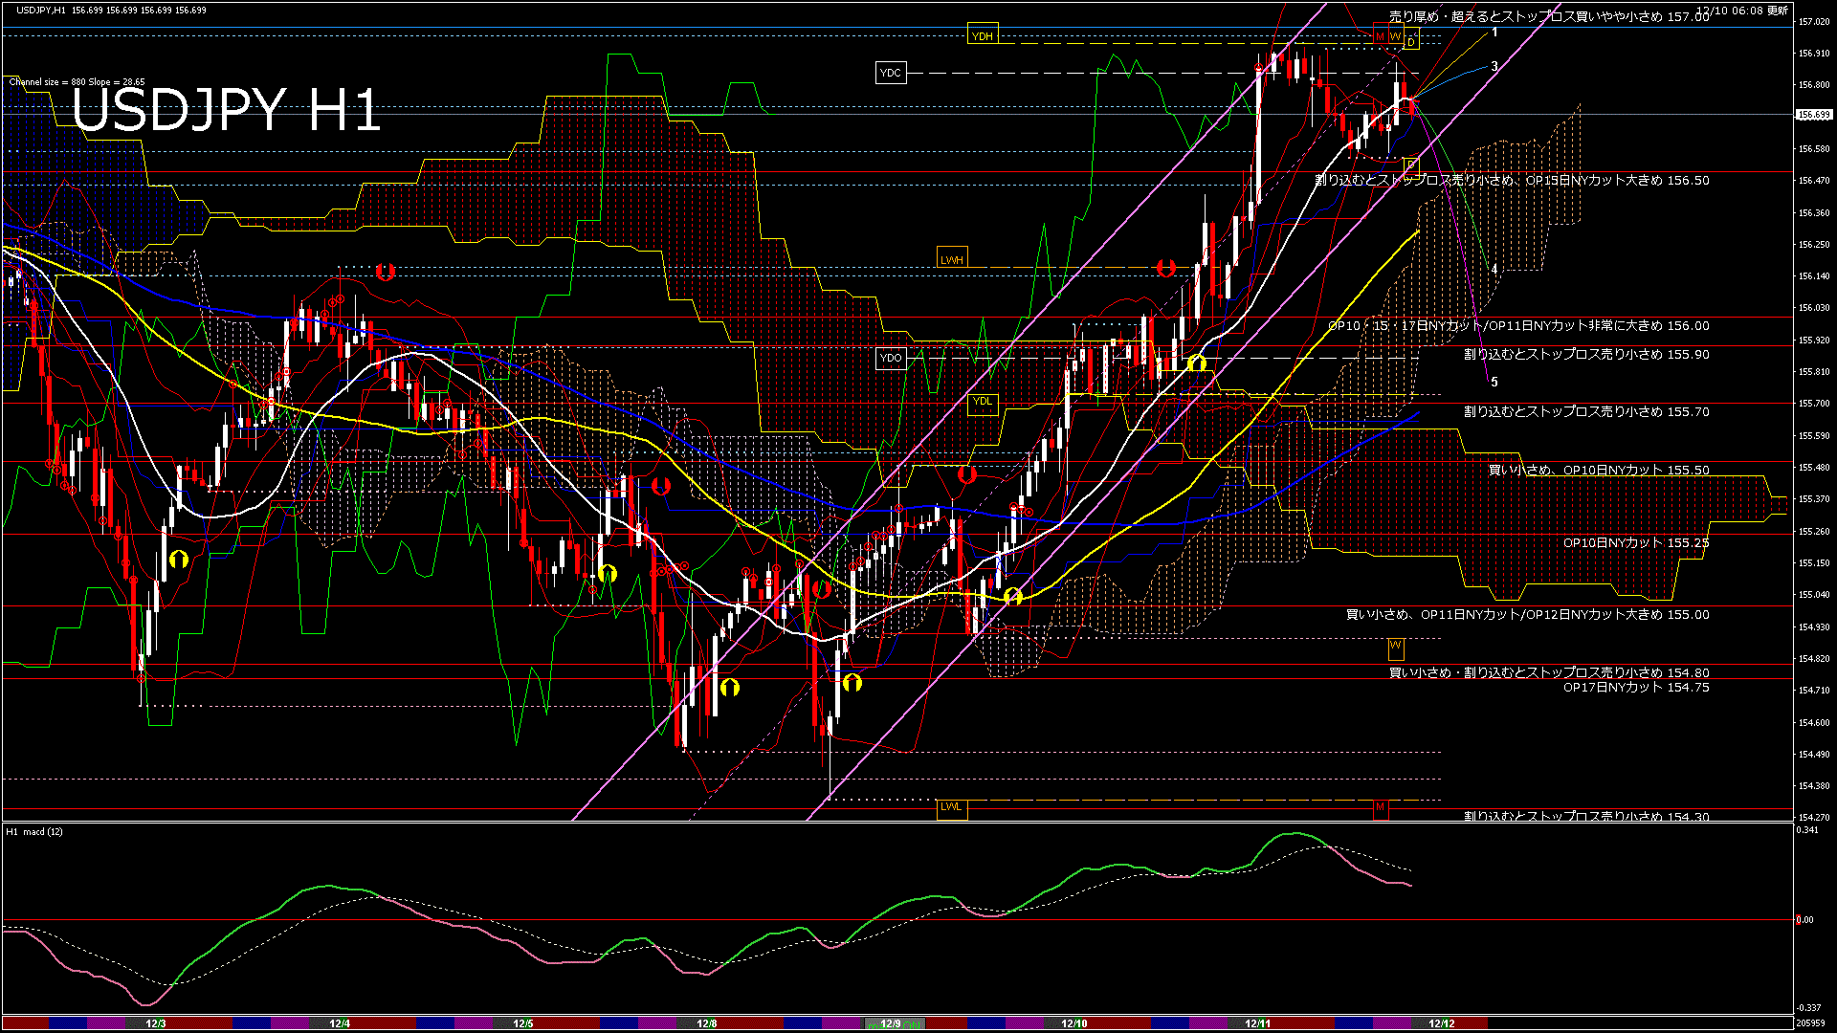Select the red "M" monthly marker box
This screenshot has height=1033, width=1837.
coord(1381,36)
